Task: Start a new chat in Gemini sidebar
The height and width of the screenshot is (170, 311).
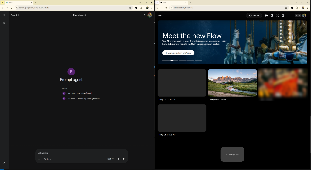Action: pos(4,23)
